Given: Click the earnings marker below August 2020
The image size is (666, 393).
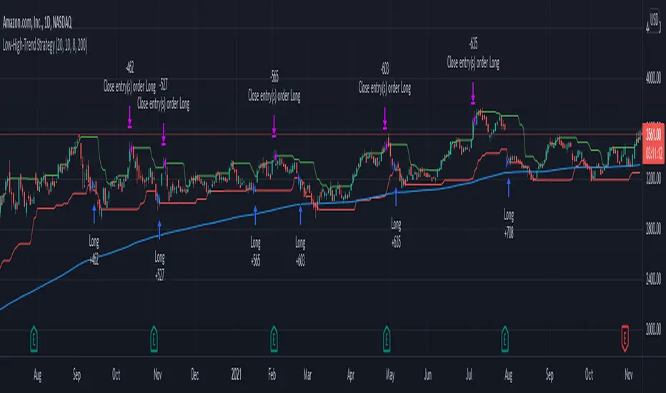Looking at the screenshot, I should 34,339.
